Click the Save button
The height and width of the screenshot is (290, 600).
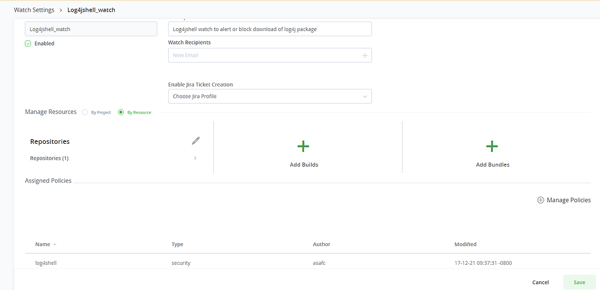(x=579, y=282)
